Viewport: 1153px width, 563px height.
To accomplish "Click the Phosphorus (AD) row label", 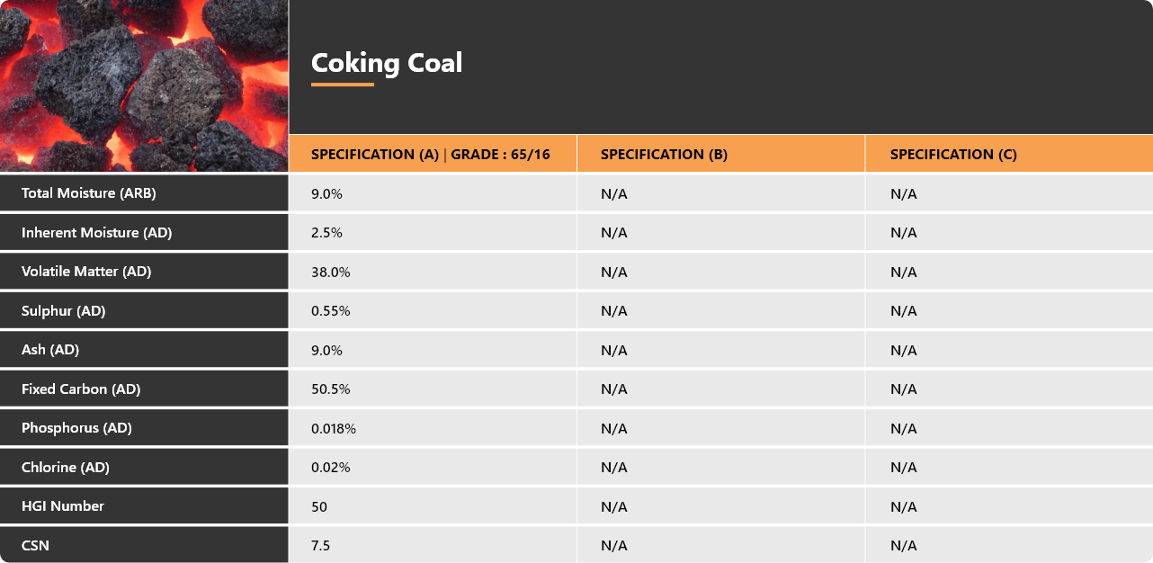I will click(x=76, y=428).
